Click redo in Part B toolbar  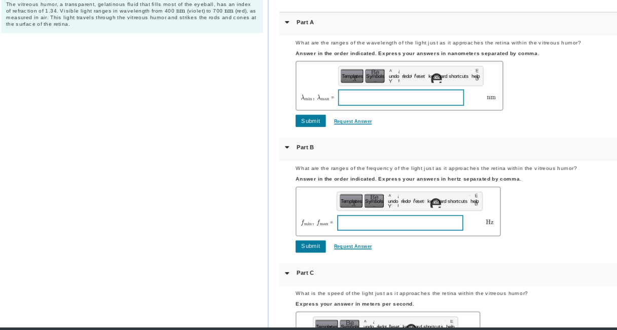point(406,201)
